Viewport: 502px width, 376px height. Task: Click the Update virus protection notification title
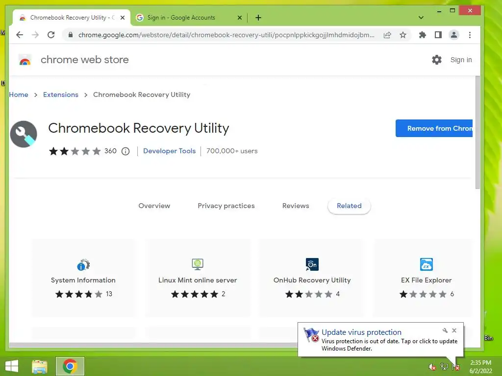coord(361,332)
